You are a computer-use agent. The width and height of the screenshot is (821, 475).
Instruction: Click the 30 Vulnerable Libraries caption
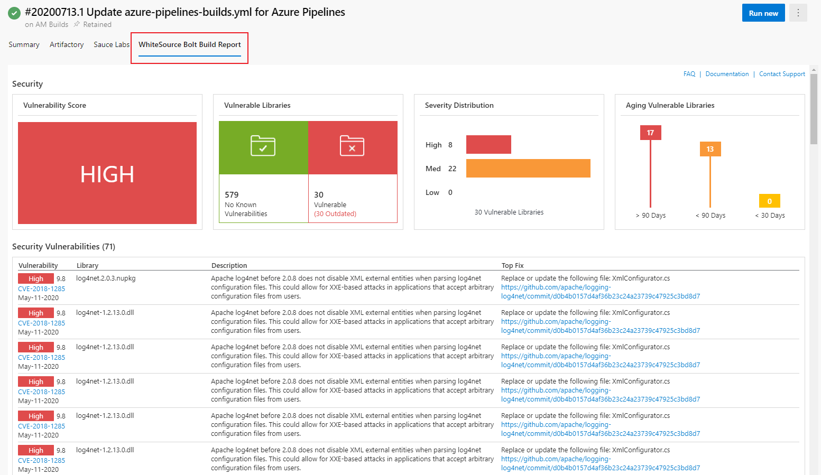pos(509,212)
